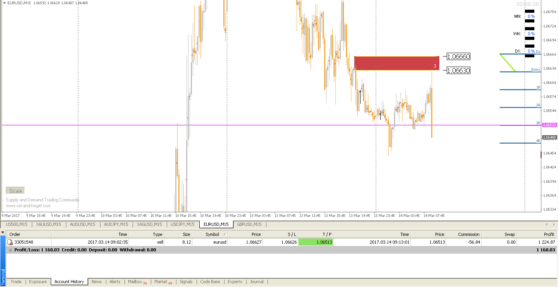Click the 8.12 size cell
558x287 pixels.
coord(186,242)
